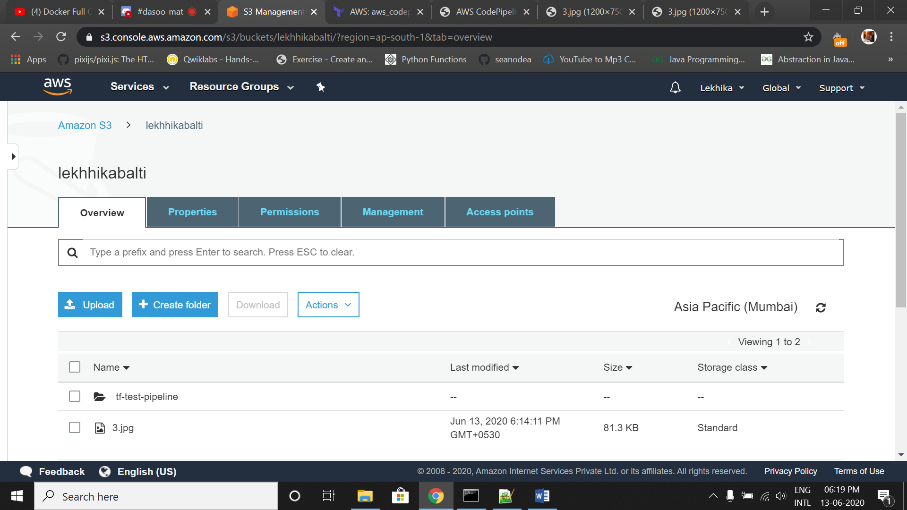This screenshot has height=510, width=907.
Task: Bookmark this page with the star icon
Action: click(808, 37)
